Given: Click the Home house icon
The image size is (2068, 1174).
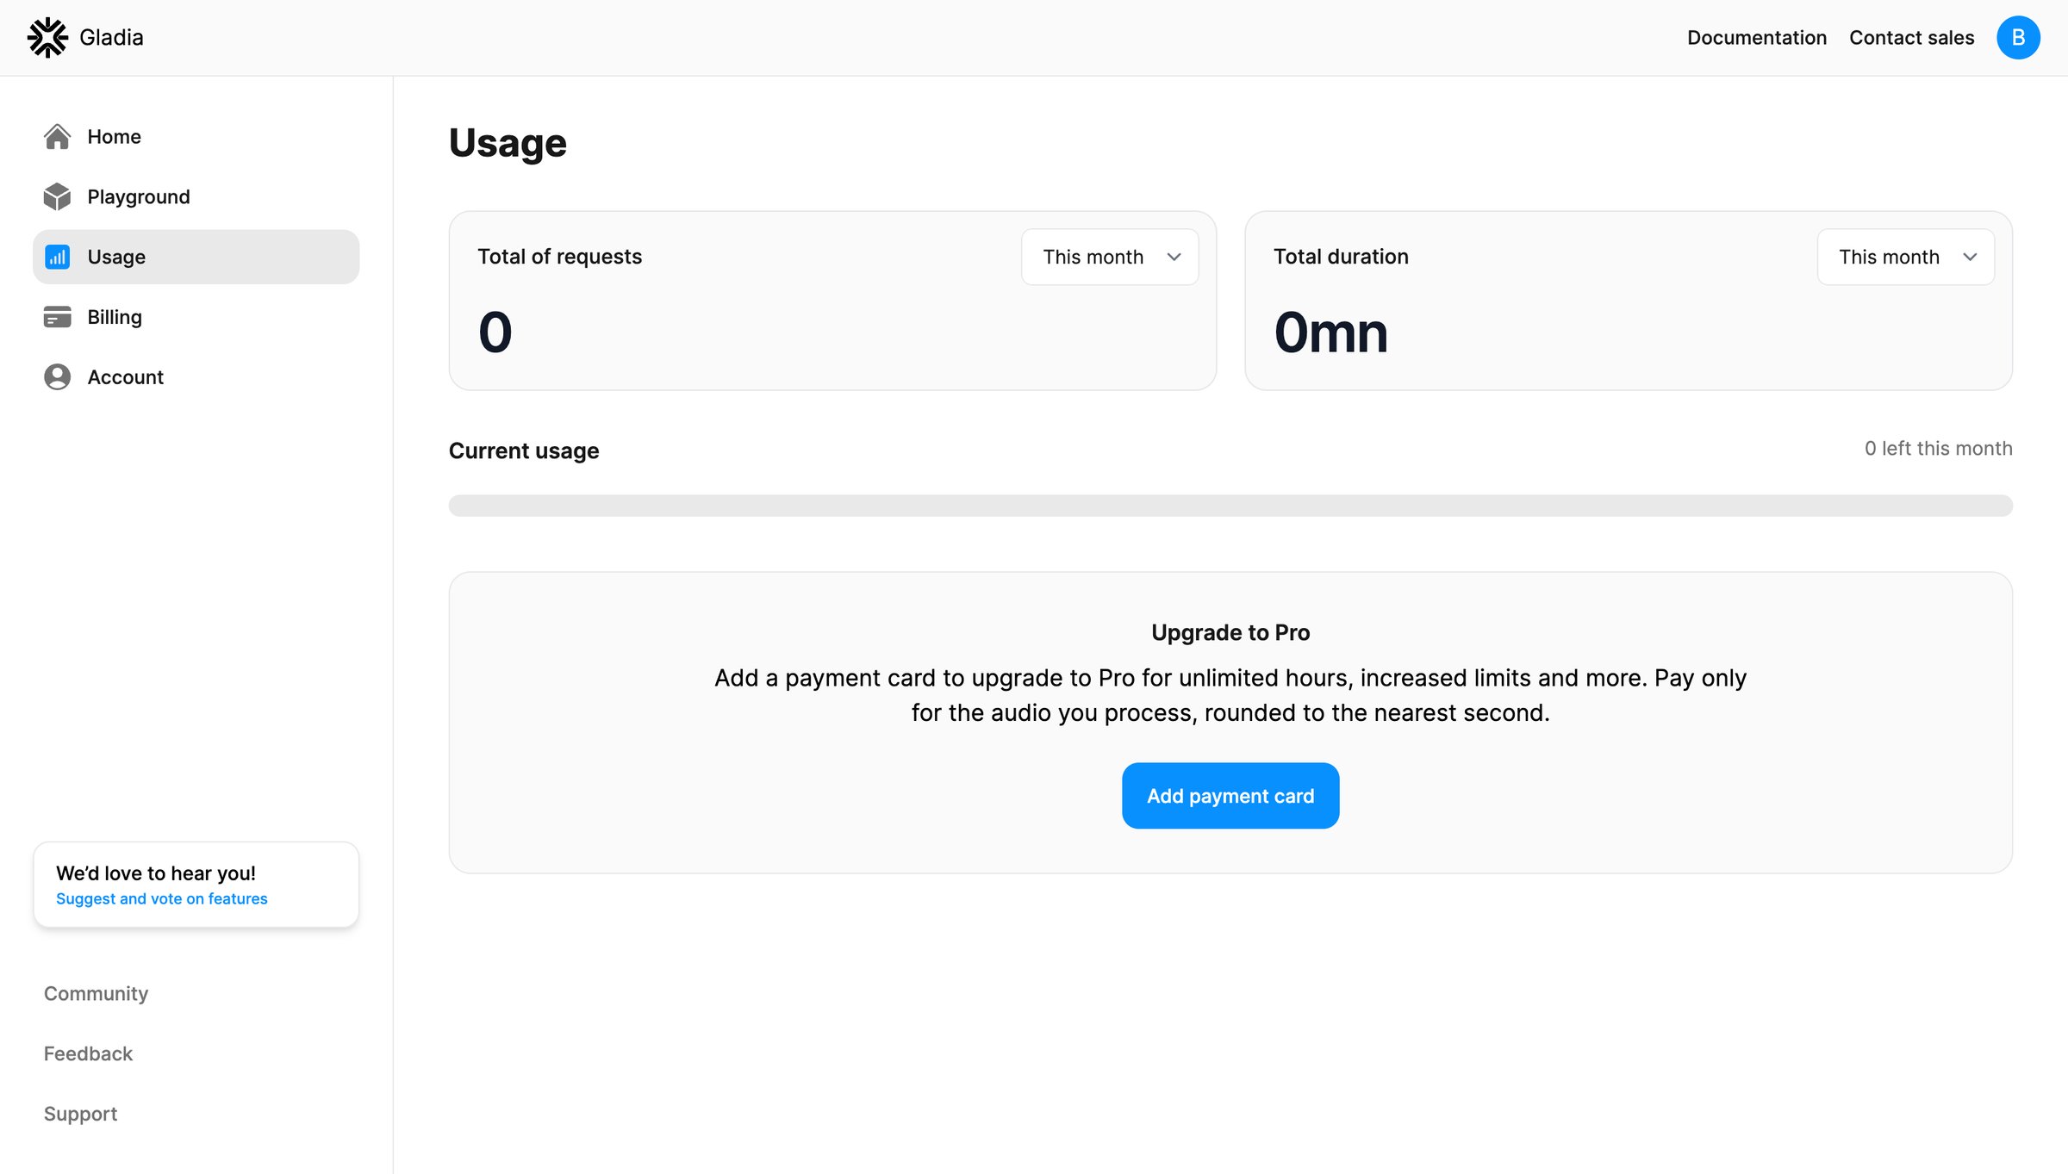Looking at the screenshot, I should click(x=57, y=136).
